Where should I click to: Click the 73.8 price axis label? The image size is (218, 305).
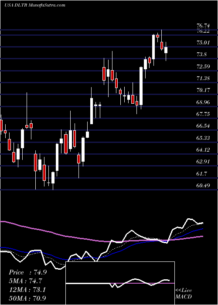click(202, 54)
